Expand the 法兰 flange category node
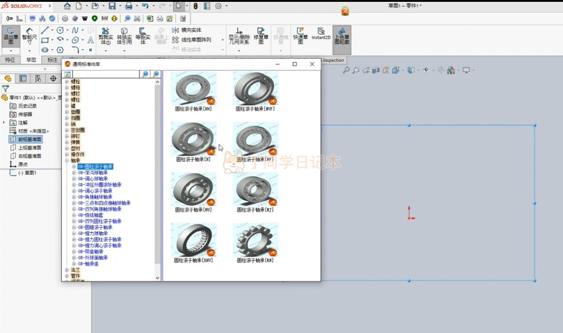Screen dimensions: 563x333 coord(67,270)
